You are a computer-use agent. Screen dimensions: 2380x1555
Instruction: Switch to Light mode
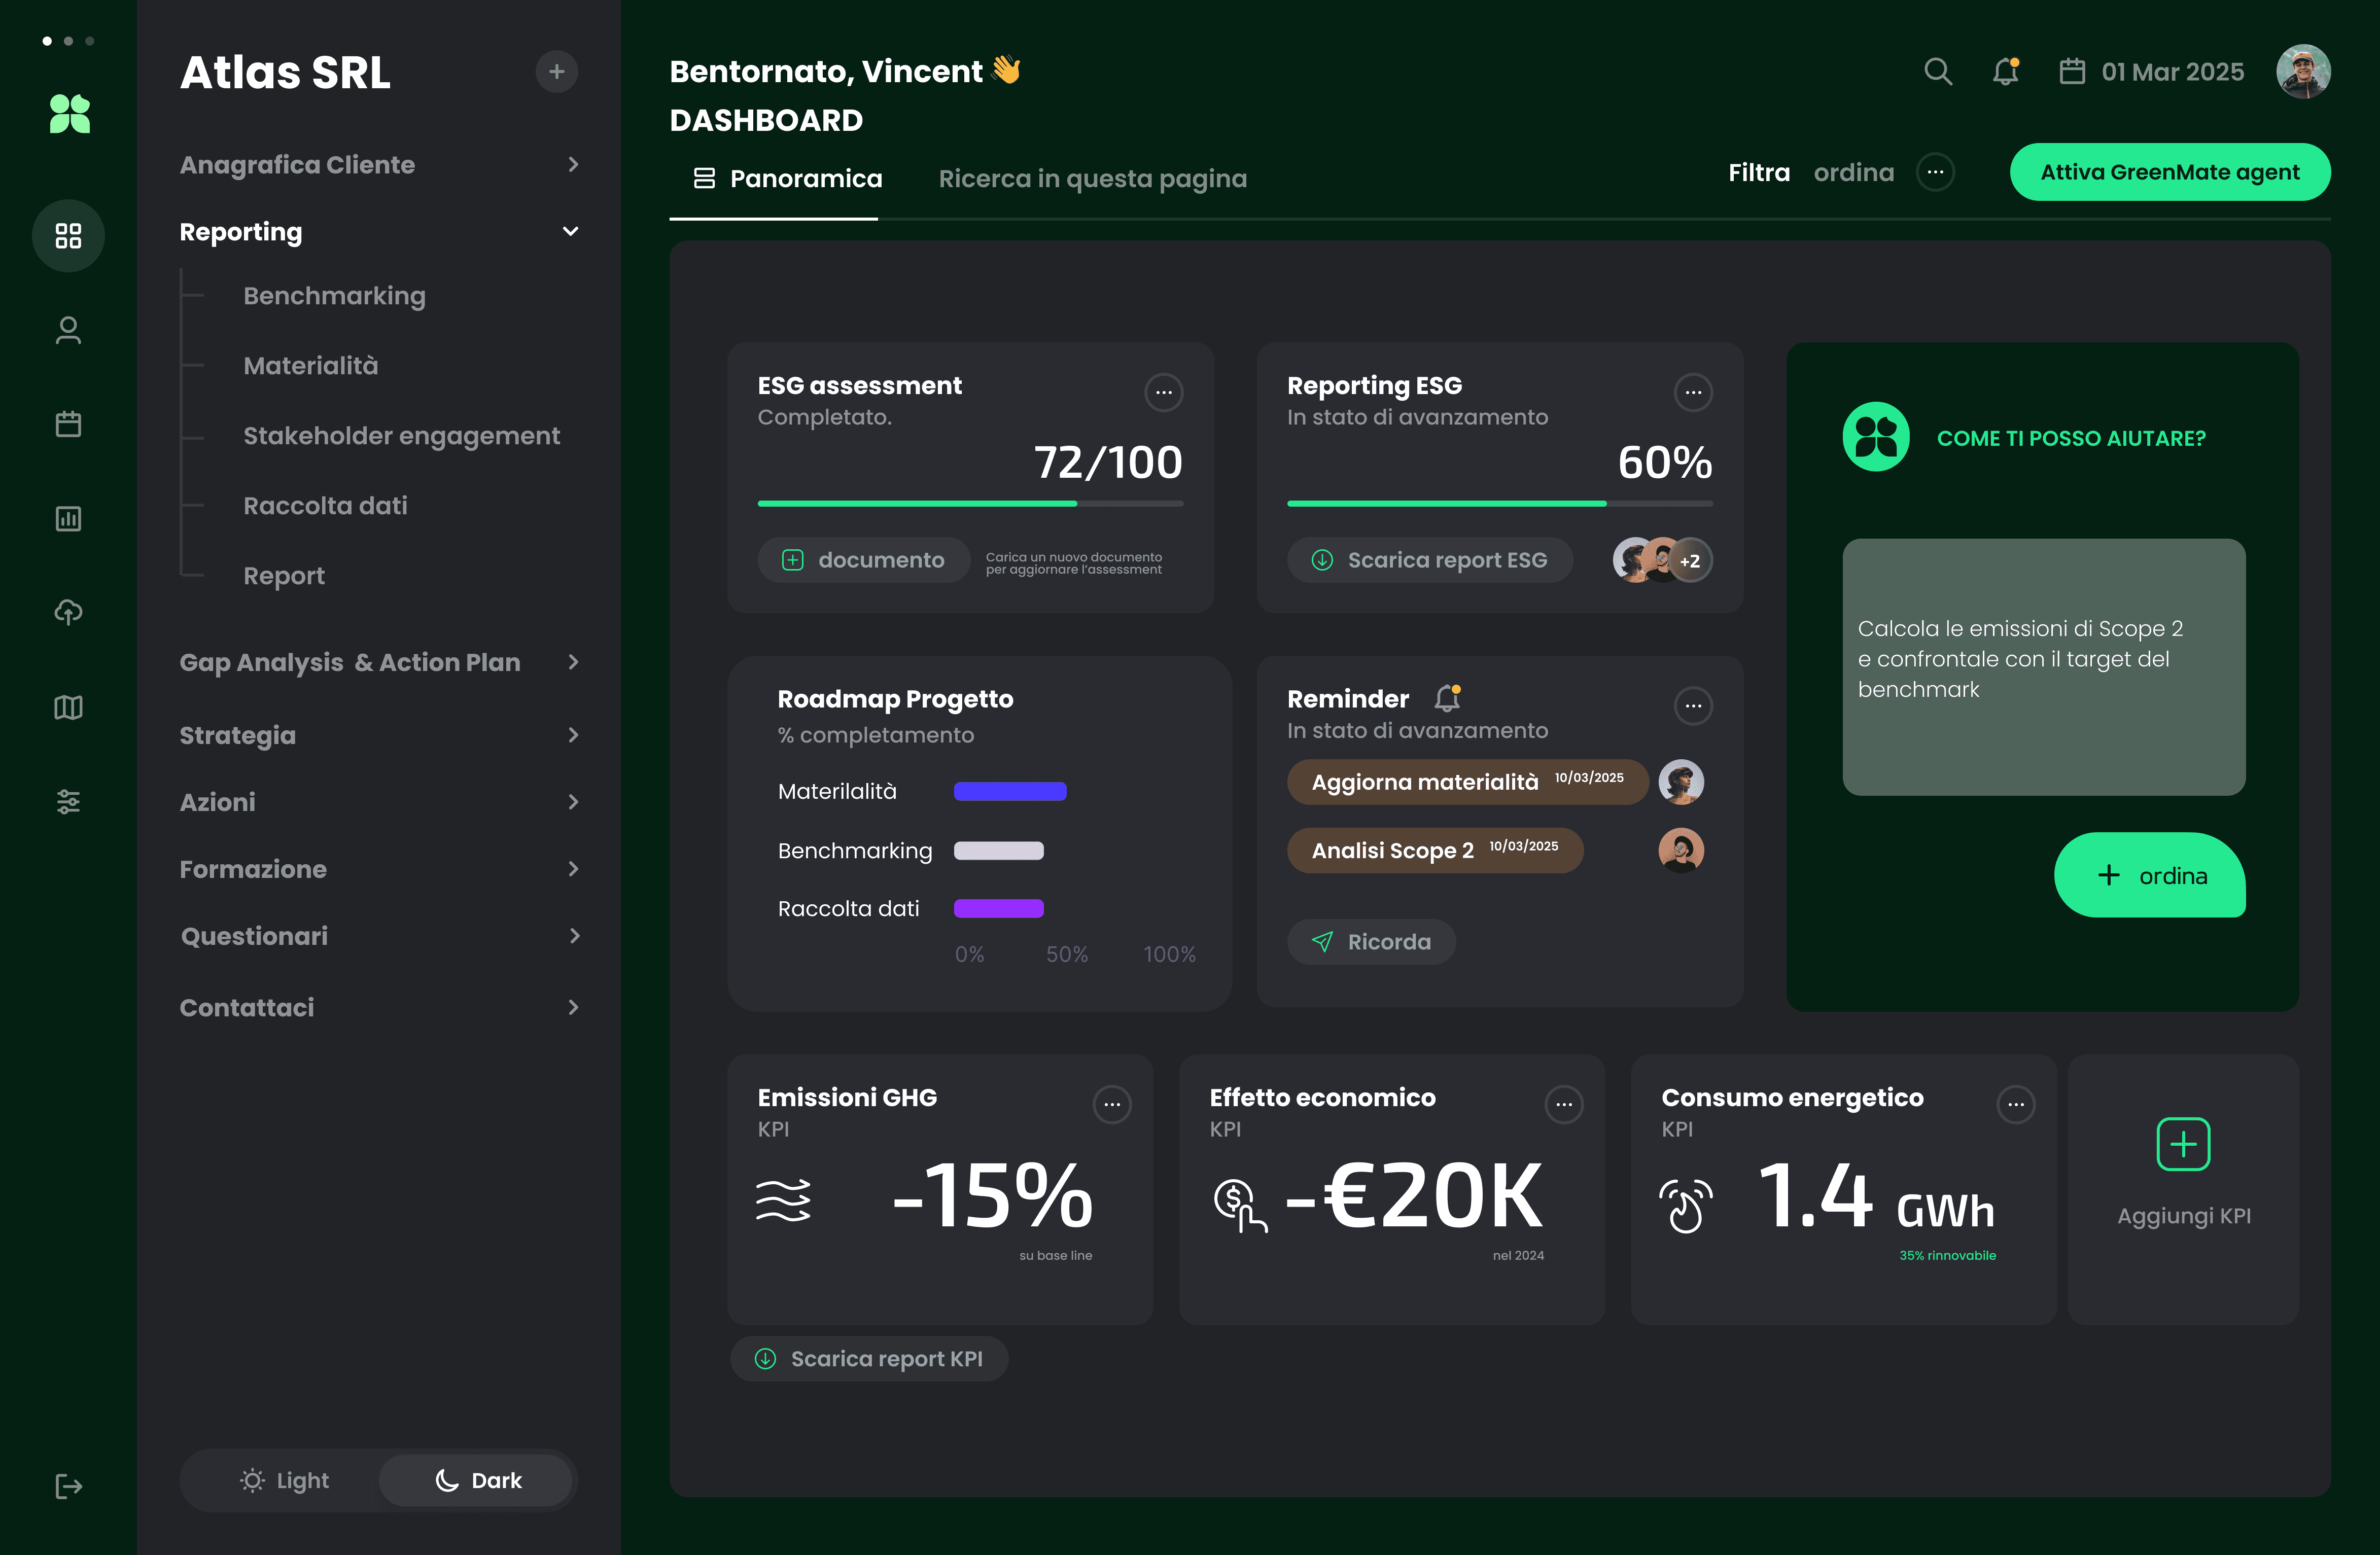283,1480
